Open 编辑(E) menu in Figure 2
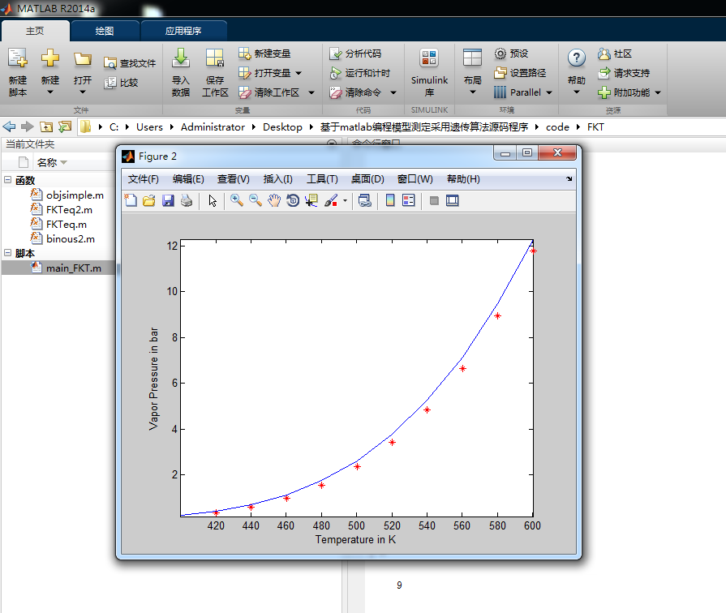The width and height of the screenshot is (726, 613). coord(188,179)
